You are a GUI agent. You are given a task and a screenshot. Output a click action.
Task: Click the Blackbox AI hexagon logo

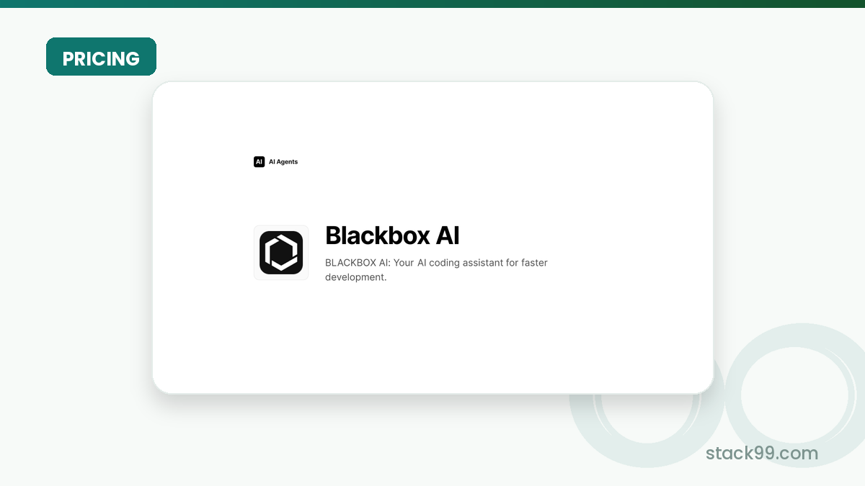(281, 253)
